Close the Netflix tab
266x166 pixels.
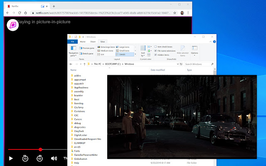47,6
